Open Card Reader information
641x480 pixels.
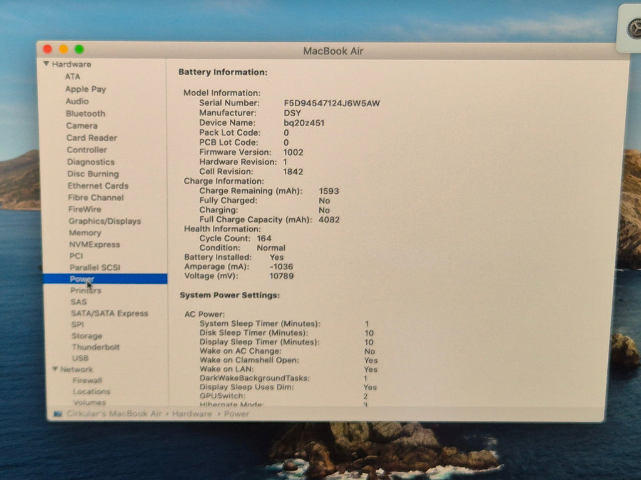91,138
